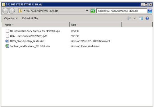Click the PDF File type cell

(x=75, y=36)
